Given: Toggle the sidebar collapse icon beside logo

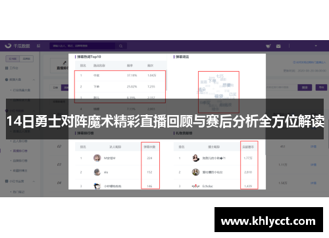Looking at the screenshot, I should pyautogui.click(x=38, y=46).
